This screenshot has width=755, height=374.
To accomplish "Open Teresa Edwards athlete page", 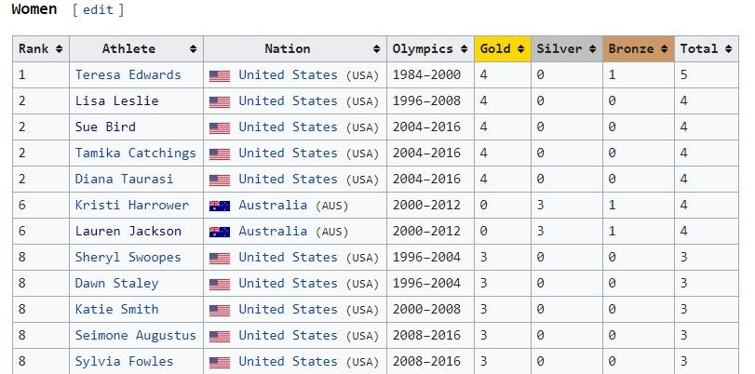I will (x=128, y=74).
